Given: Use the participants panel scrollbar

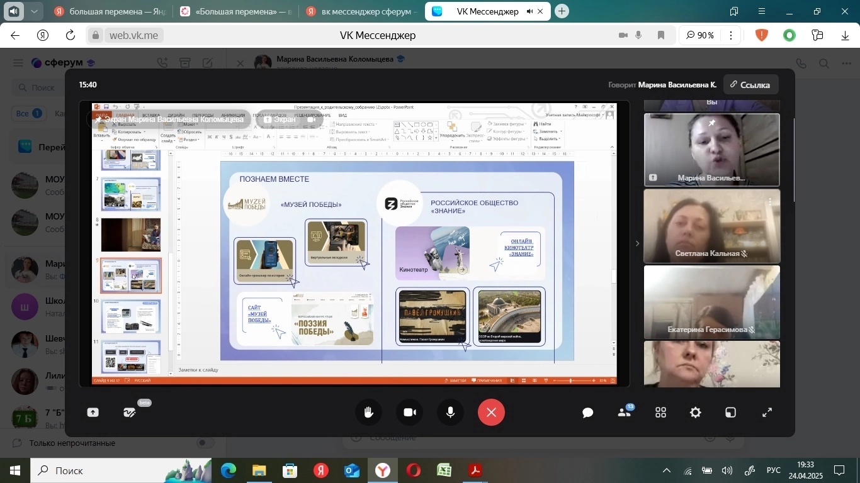Looking at the screenshot, I should (794, 160).
